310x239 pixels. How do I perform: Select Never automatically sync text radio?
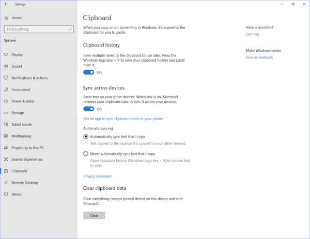(x=86, y=154)
